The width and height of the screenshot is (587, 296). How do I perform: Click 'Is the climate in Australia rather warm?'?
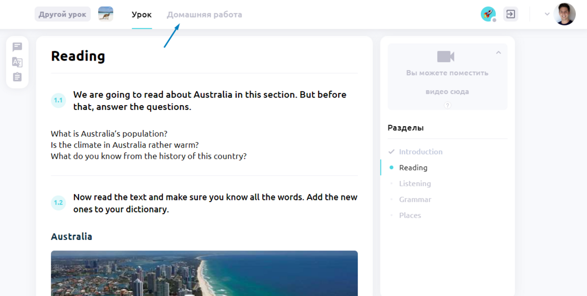coord(125,145)
